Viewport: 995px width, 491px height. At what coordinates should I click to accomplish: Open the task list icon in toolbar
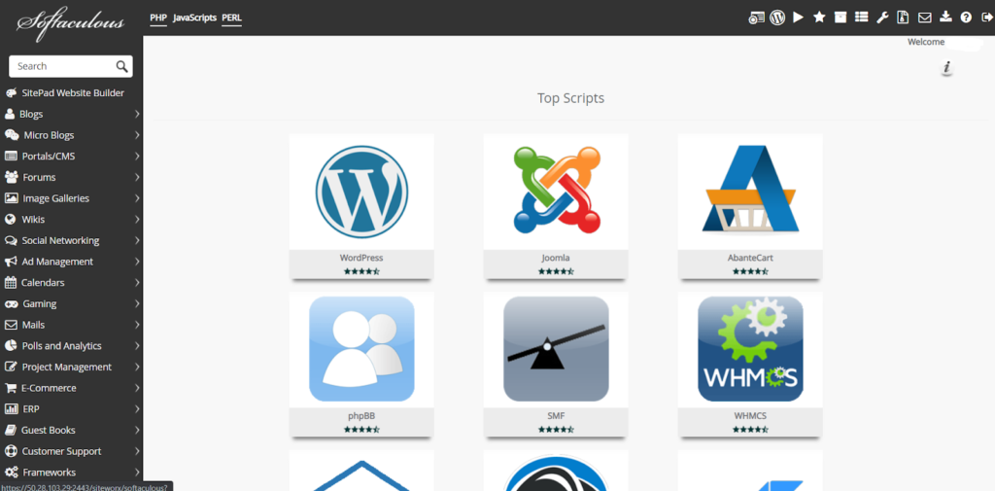[x=861, y=18]
